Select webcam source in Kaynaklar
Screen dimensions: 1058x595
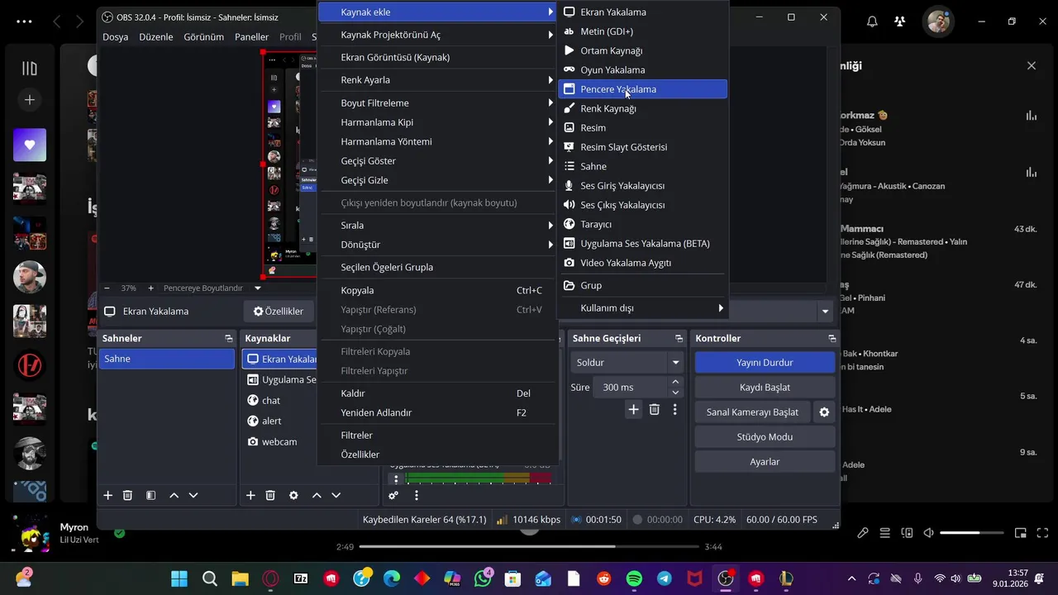279,442
